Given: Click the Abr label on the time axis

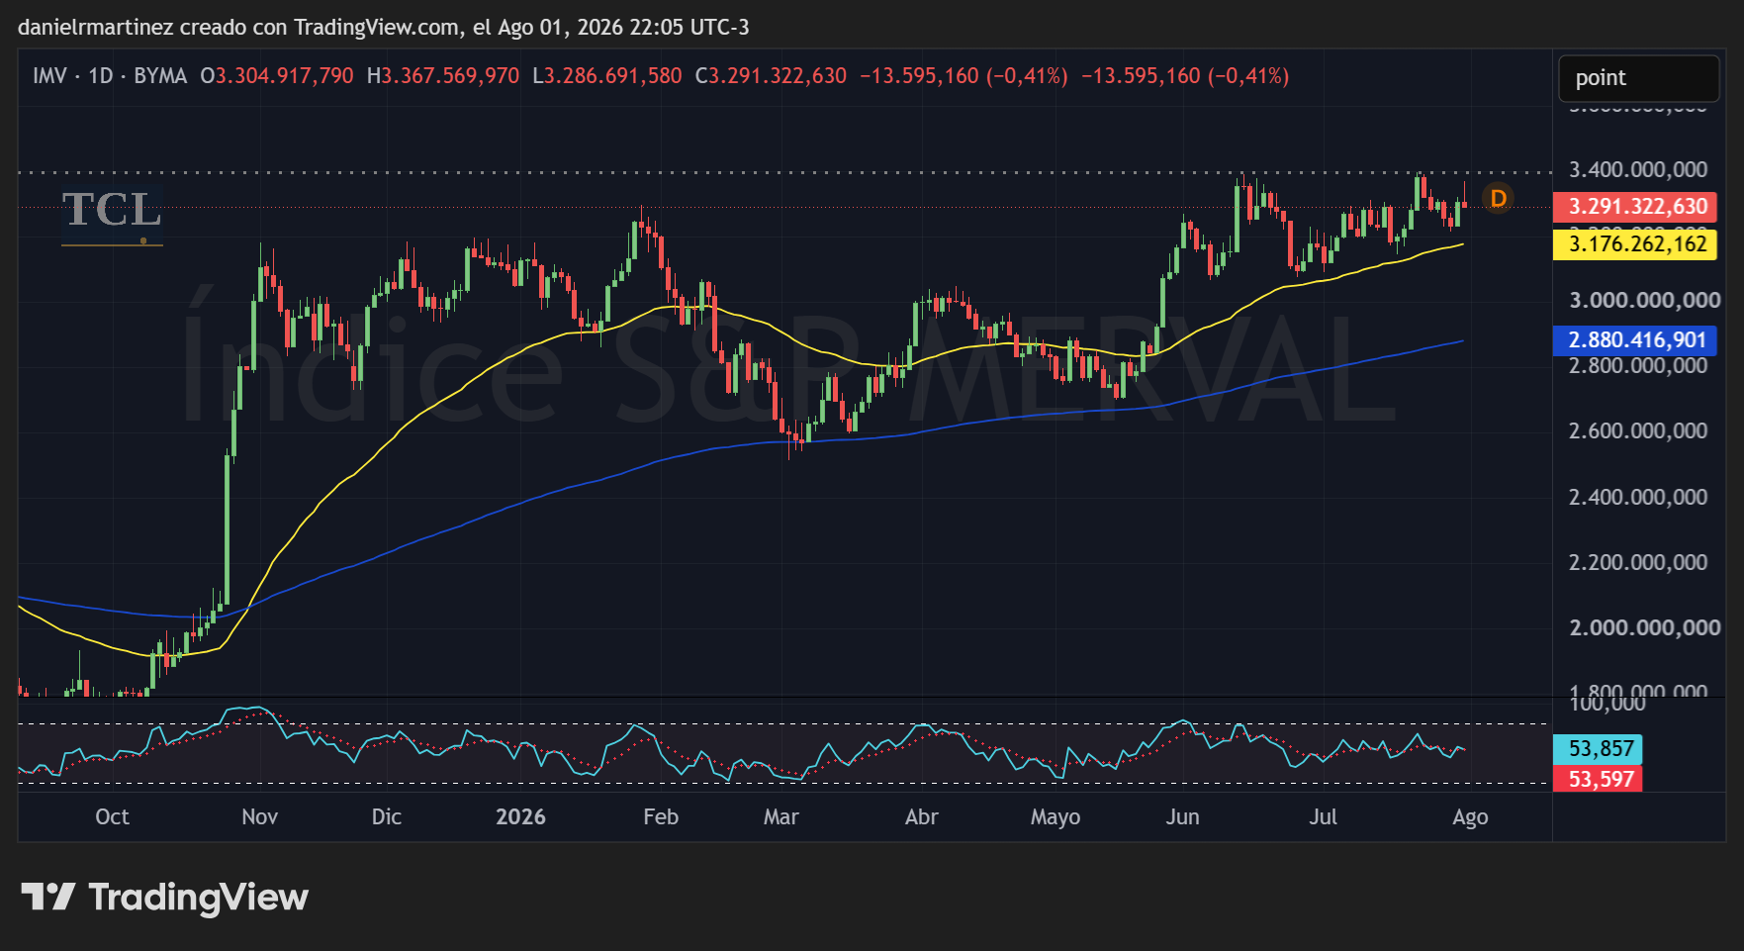Looking at the screenshot, I should tap(921, 817).
